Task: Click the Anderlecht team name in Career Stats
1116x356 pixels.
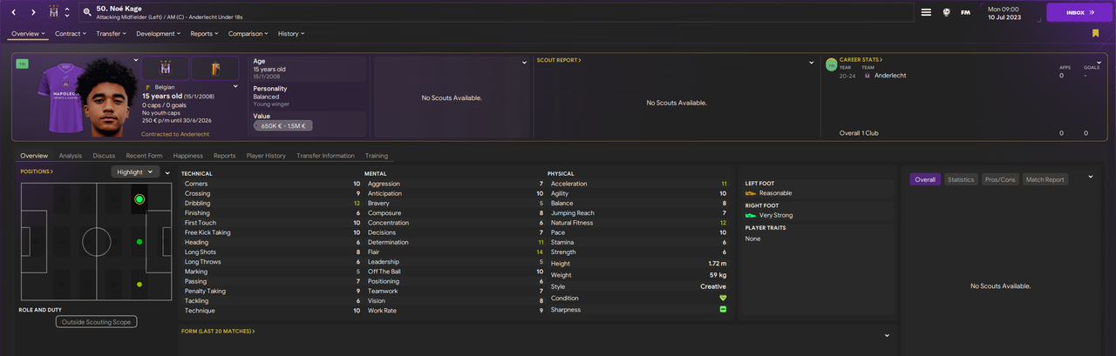Action: [x=890, y=76]
